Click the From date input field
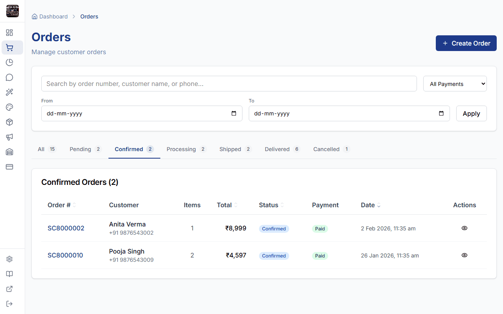The image size is (503, 314). click(142, 113)
